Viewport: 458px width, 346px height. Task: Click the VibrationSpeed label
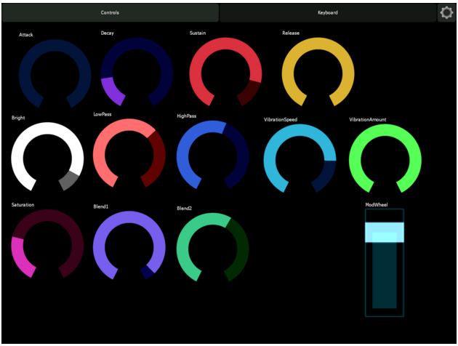click(281, 119)
